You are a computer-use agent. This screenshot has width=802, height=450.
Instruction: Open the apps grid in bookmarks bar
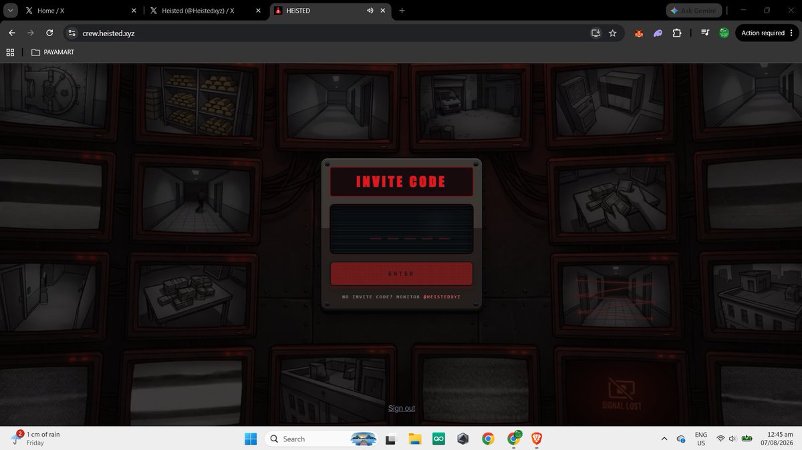(10, 52)
